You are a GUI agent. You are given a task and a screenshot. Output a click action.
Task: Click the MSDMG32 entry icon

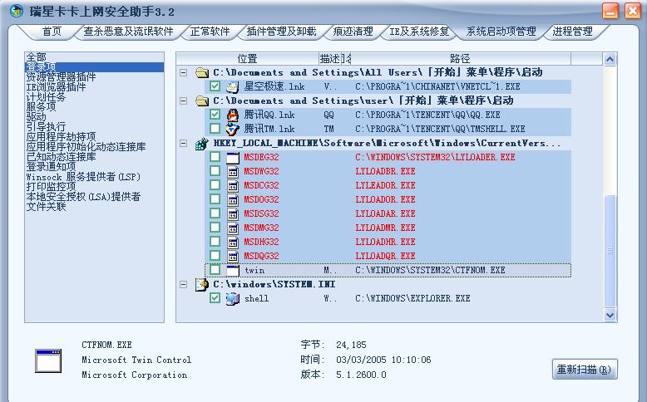pyautogui.click(x=233, y=228)
